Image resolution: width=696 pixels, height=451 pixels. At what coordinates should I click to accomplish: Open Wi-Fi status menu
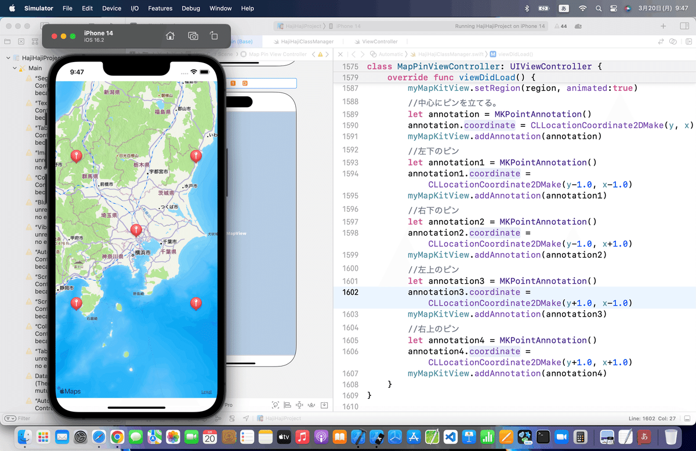coord(582,9)
